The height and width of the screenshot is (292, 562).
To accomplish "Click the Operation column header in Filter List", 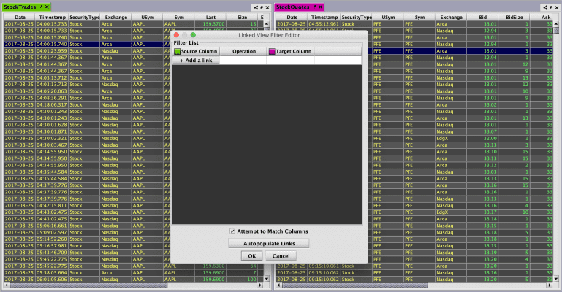I will tap(243, 52).
